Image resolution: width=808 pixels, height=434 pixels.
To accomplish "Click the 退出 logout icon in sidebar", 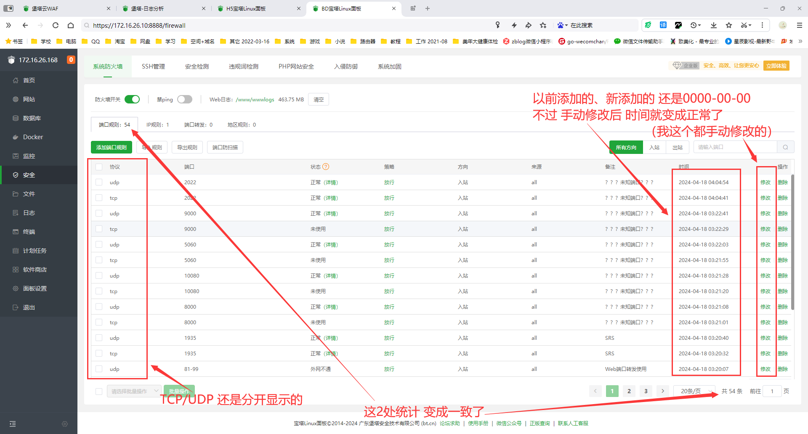I will [x=16, y=307].
